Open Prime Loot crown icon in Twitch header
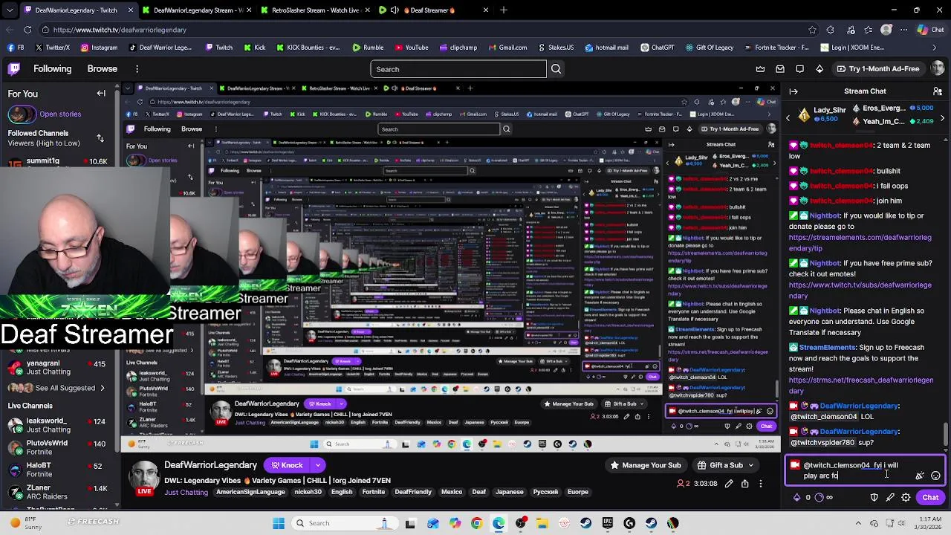The height and width of the screenshot is (535, 951). (760, 69)
